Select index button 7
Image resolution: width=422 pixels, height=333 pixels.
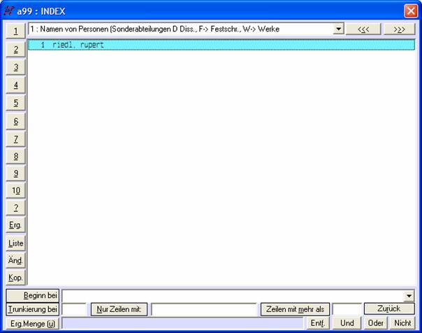15,139
